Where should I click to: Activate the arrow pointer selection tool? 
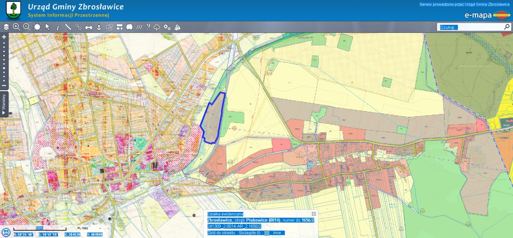[x=47, y=27]
